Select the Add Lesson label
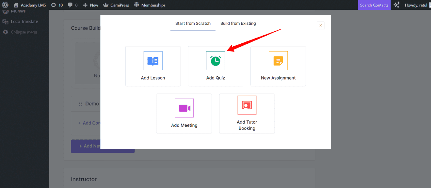The image size is (431, 188). click(x=153, y=78)
